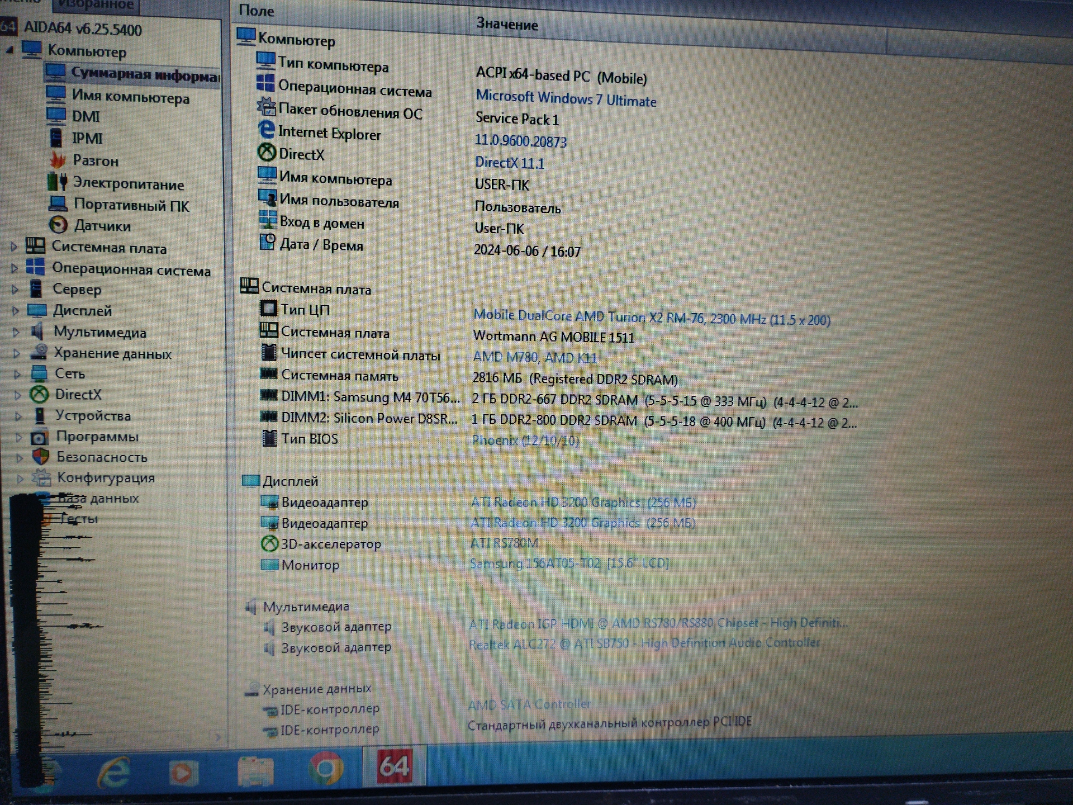1073x805 pixels.
Task: Click the Программы icon in sidebar
Action: click(x=40, y=436)
